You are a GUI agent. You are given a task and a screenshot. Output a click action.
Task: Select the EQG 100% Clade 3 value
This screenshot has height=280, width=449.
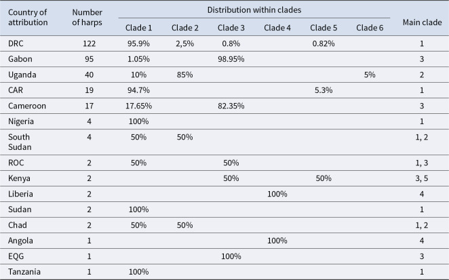pos(231,256)
